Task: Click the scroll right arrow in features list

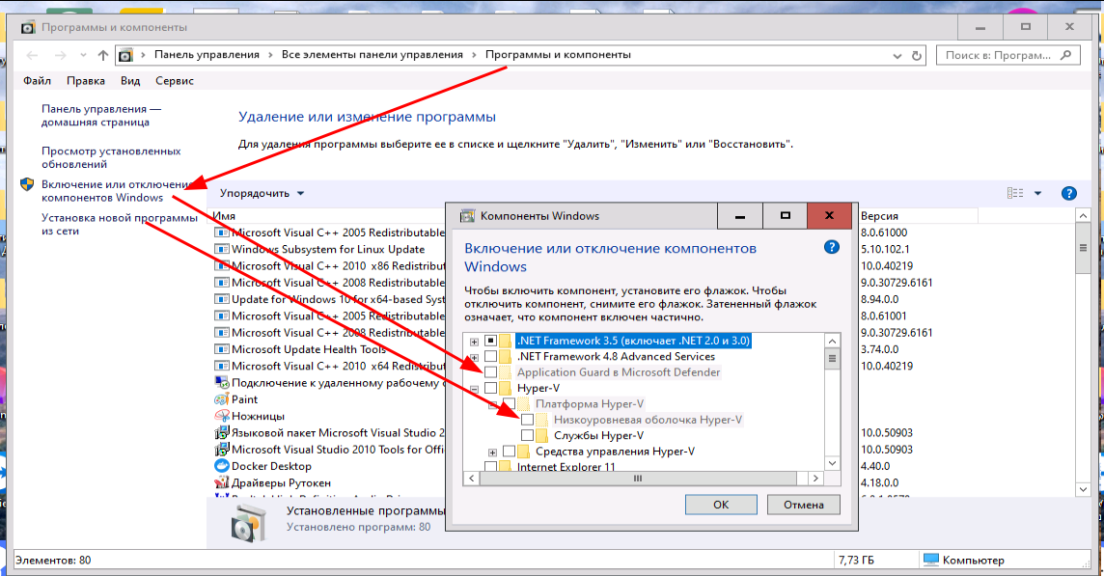Action: (815, 479)
